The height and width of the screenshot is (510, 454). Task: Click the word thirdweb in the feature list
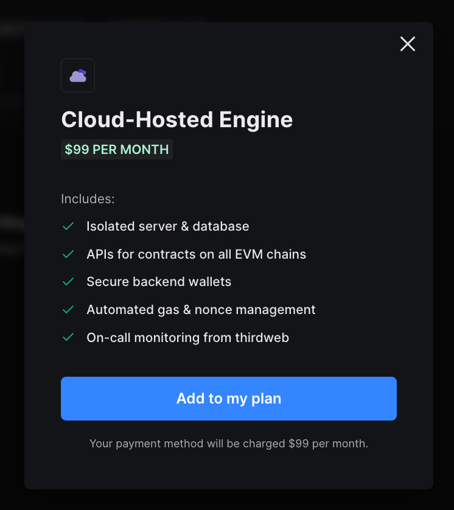point(262,338)
